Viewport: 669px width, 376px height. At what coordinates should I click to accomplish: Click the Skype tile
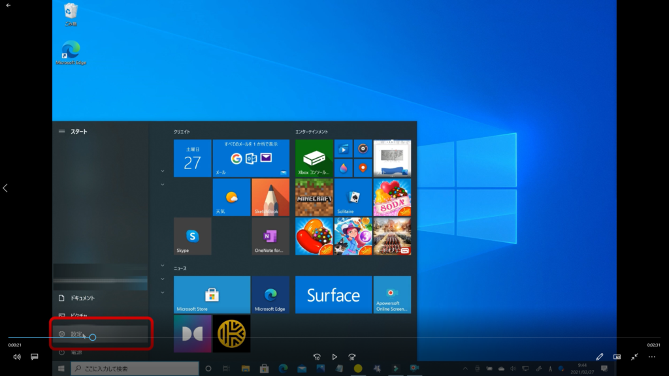click(192, 236)
